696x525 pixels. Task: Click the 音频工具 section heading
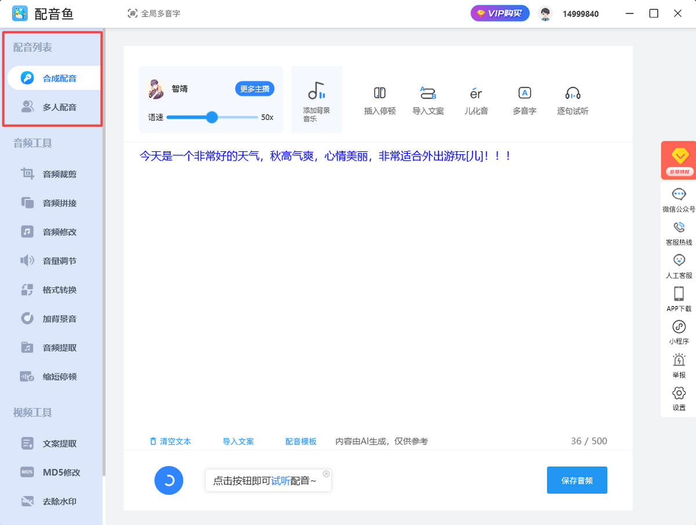[x=32, y=143]
